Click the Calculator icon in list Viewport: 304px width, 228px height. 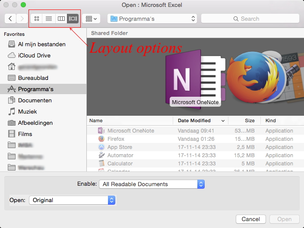click(101, 163)
